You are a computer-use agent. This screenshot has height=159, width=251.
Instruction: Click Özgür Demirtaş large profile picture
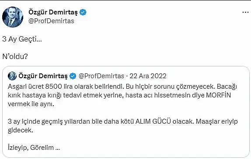click(x=13, y=17)
